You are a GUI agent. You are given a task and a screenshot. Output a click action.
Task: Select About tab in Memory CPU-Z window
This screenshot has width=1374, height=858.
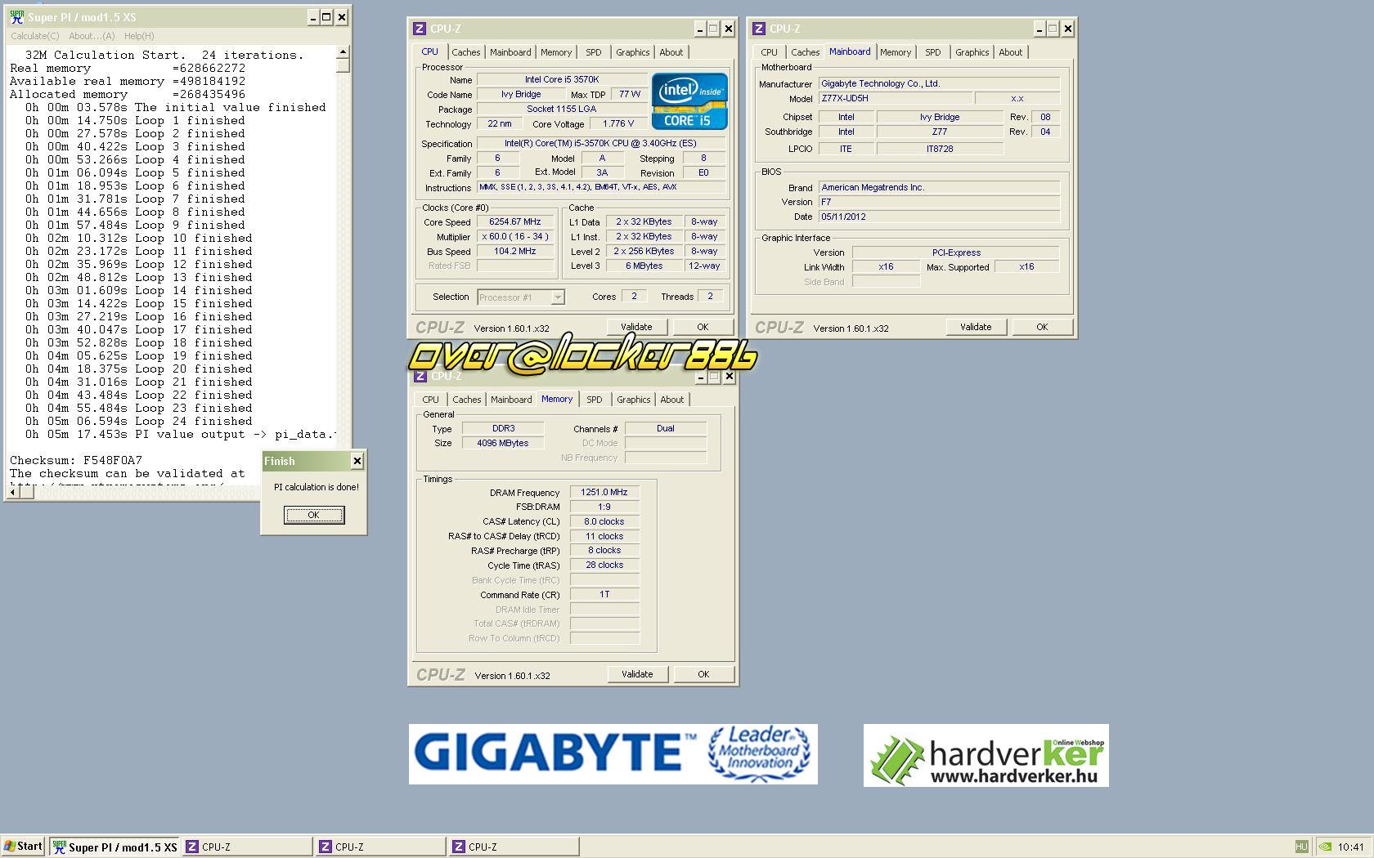click(x=672, y=400)
